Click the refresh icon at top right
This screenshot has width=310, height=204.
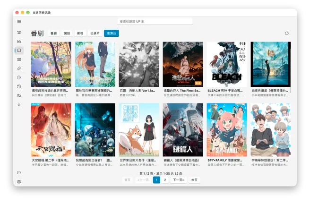click(287, 34)
